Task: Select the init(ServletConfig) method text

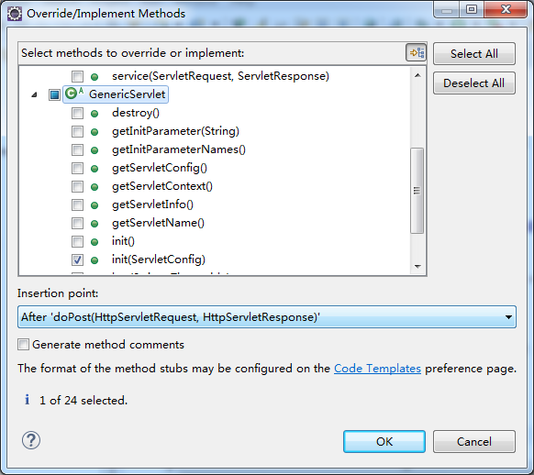Action: click(x=159, y=260)
